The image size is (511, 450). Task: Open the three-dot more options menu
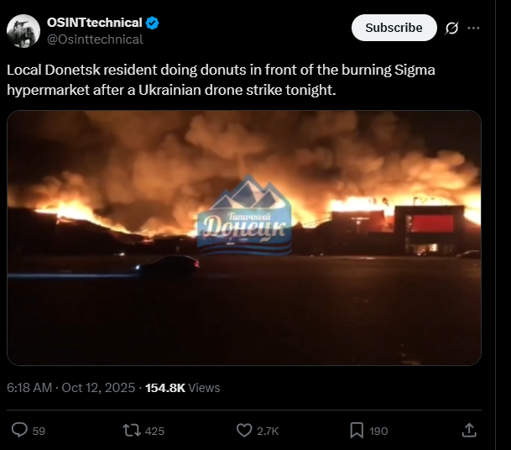(x=473, y=28)
